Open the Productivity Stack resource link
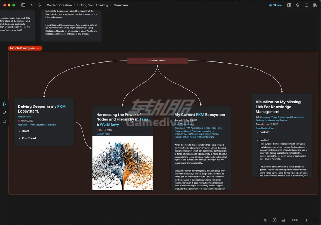This screenshot has width=321, height=225. [205, 137]
